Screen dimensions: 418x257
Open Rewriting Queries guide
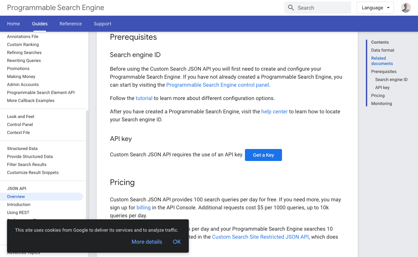point(24,60)
